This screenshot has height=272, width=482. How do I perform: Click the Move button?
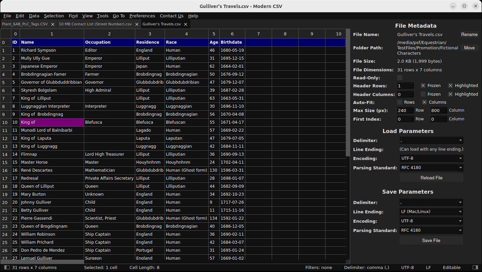469,48
